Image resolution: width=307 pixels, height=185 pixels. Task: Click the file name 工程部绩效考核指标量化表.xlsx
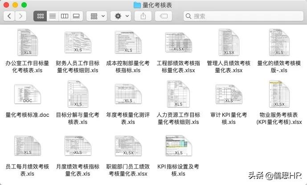point(178,66)
